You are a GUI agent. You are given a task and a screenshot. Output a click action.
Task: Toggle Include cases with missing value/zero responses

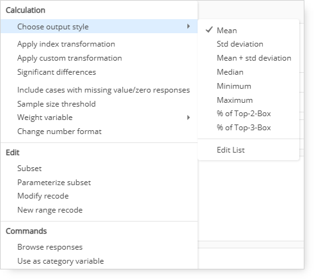(104, 90)
